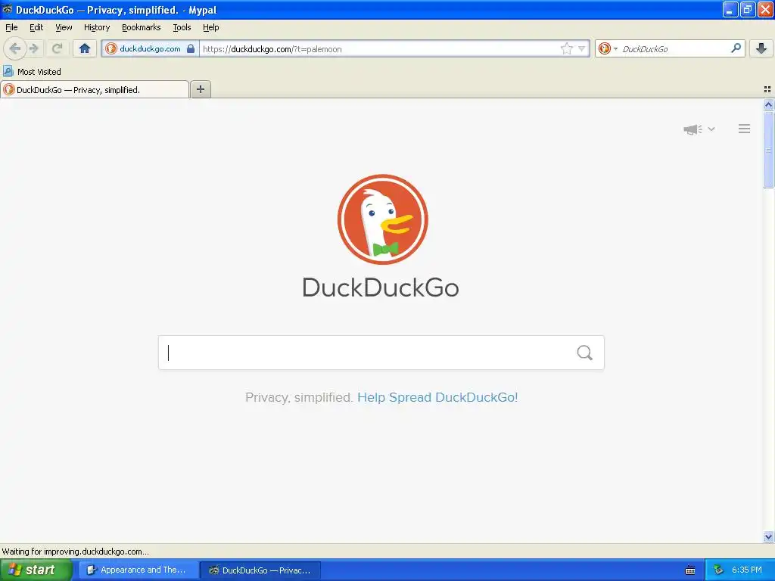This screenshot has width=775, height=581.
Task: Go back with the Back arrow button
Action: [x=15, y=48]
